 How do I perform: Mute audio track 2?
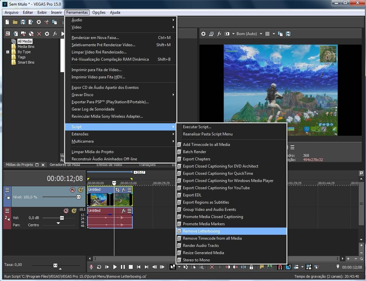(x=66, y=211)
